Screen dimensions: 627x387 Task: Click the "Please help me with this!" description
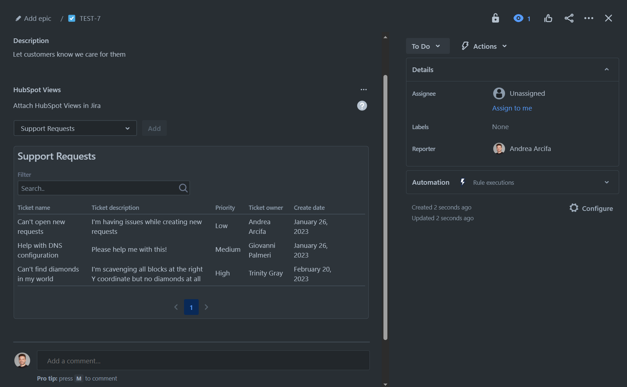[129, 249]
